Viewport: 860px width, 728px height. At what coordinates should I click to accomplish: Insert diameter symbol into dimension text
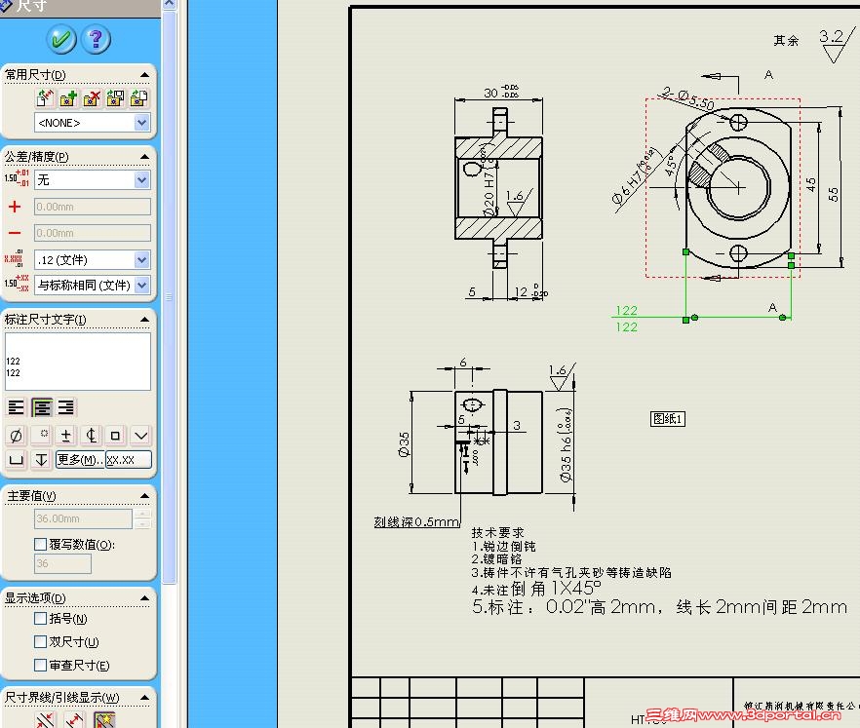pos(17,436)
